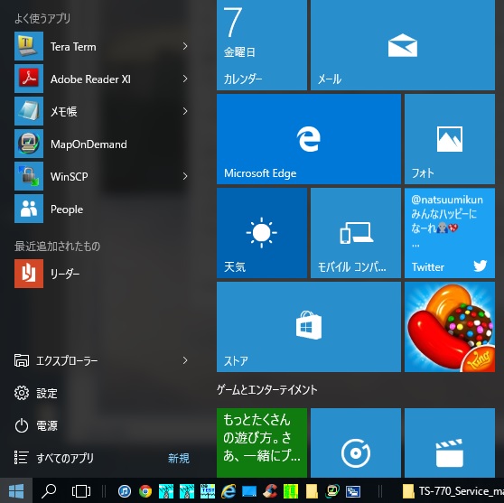Open the Groove music disc tile
Screen dimensions: 504x503
point(356,442)
